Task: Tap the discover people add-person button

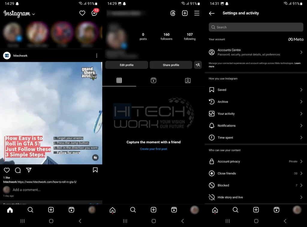Action: 198,65
